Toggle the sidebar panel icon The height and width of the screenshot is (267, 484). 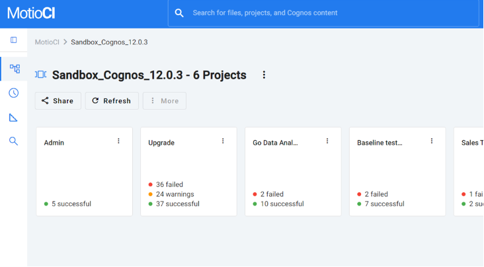pos(14,40)
